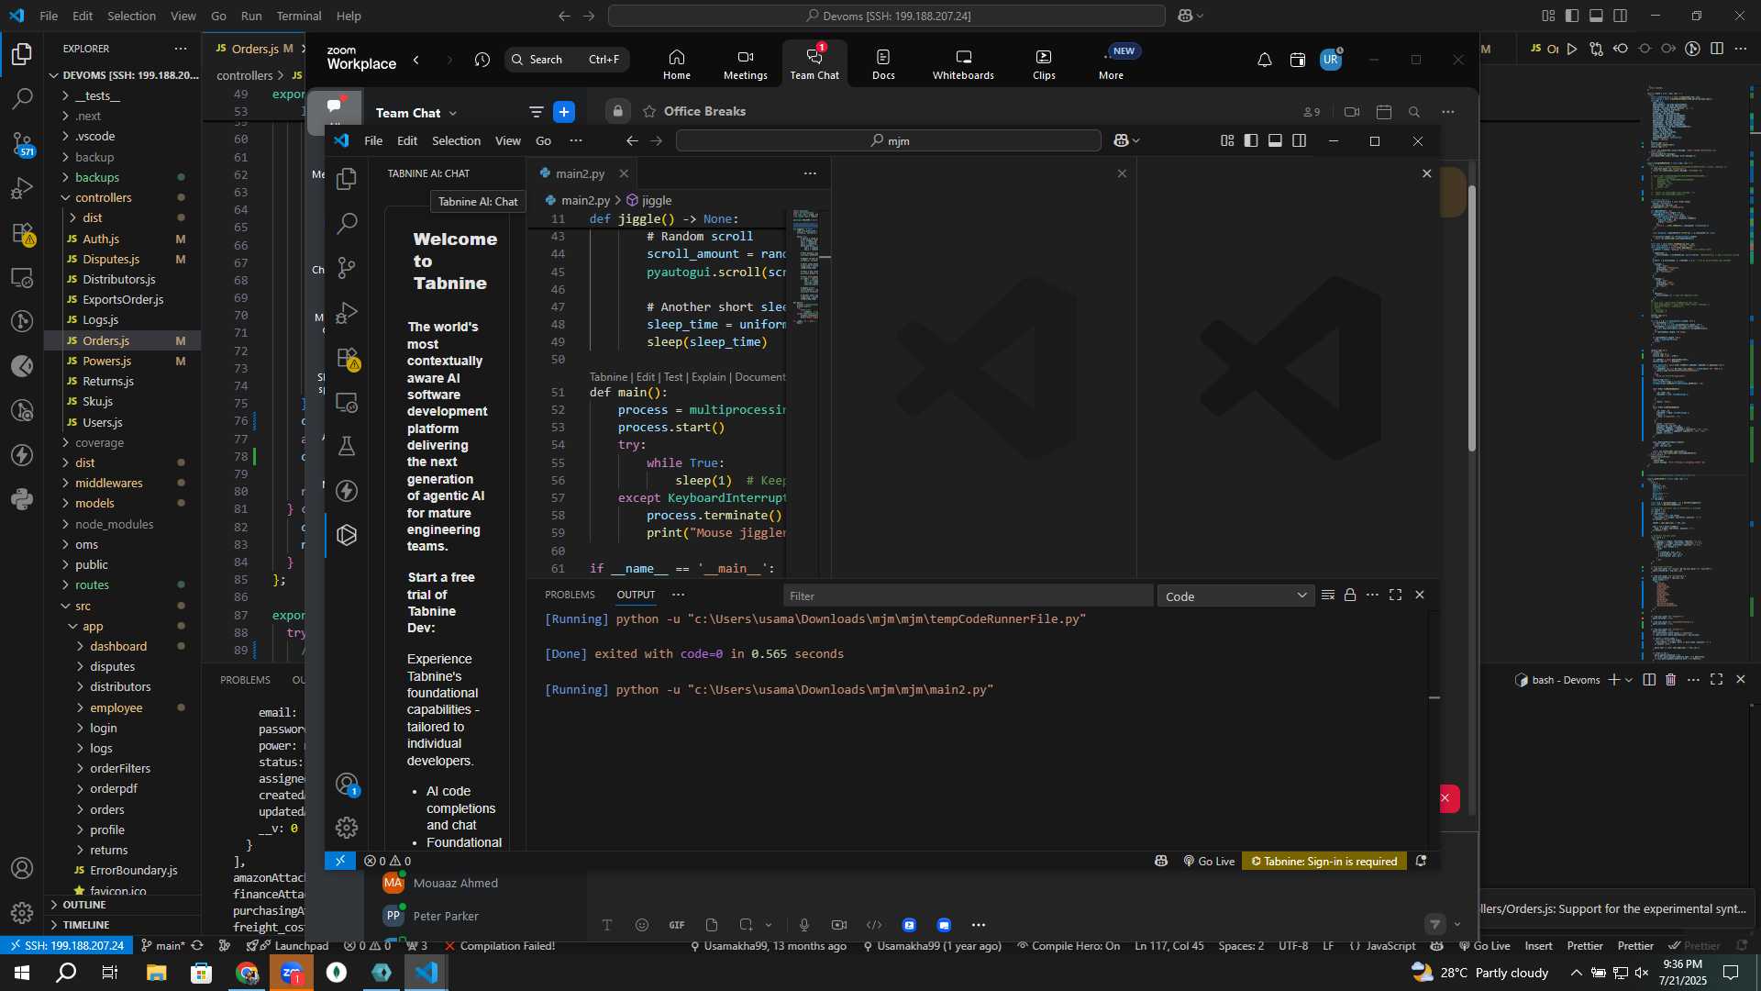
Task: Click outer VS Code editor minimap
Action: click(1697, 372)
